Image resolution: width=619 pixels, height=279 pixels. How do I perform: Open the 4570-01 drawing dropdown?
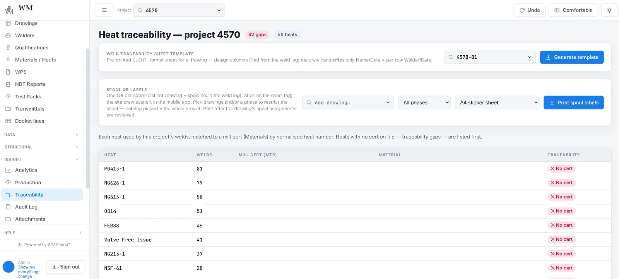click(490, 57)
